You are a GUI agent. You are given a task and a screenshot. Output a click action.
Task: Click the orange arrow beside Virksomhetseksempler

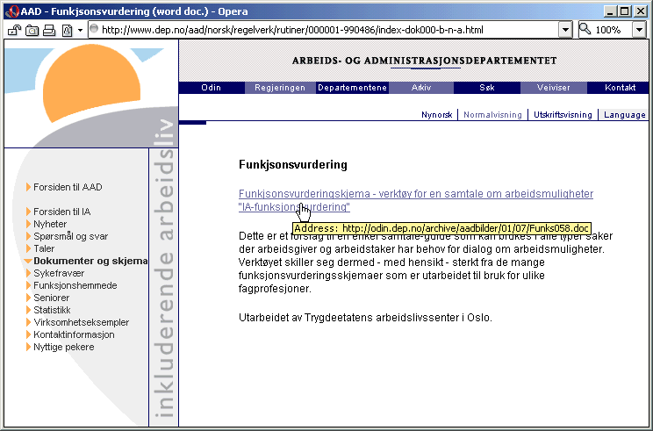tap(28, 322)
